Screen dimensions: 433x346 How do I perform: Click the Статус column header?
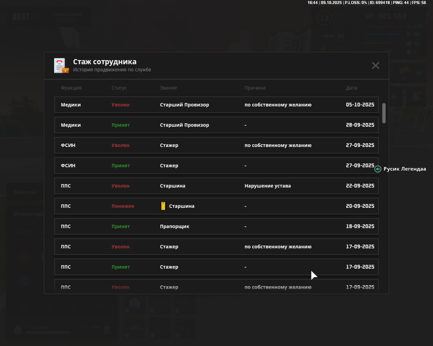[x=119, y=88]
